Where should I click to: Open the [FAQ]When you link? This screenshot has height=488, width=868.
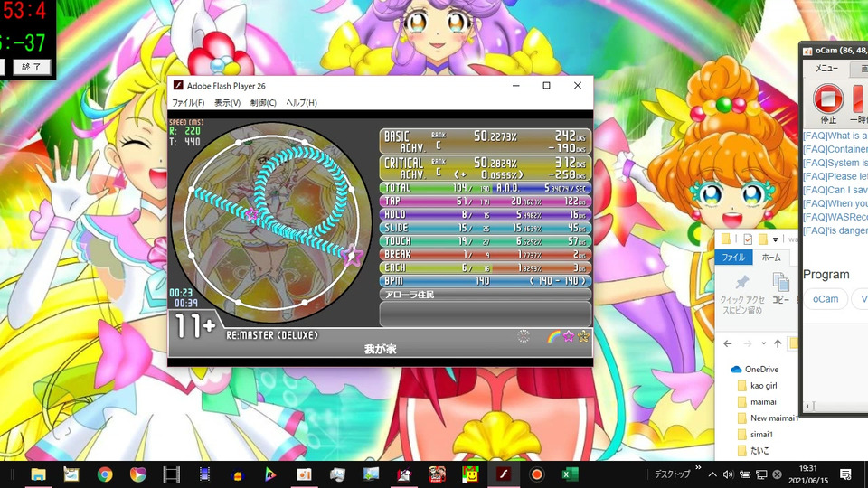click(x=835, y=203)
